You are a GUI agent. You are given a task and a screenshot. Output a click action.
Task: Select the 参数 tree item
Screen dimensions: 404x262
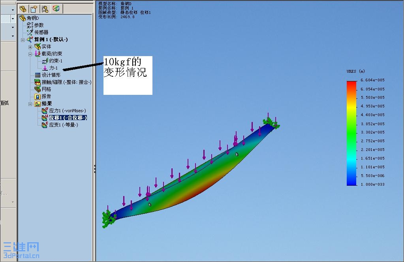click(39, 25)
